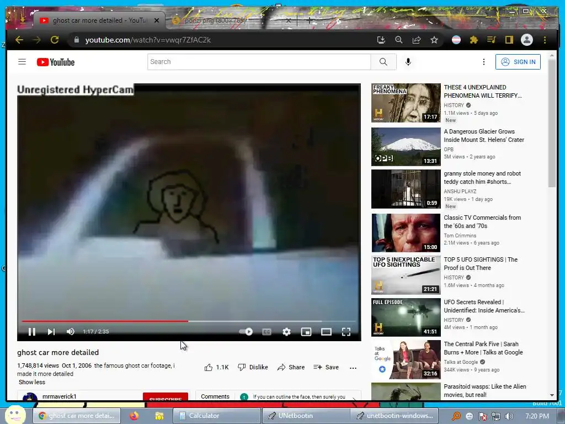Like the video (1.1K thumbs up)

point(216,367)
